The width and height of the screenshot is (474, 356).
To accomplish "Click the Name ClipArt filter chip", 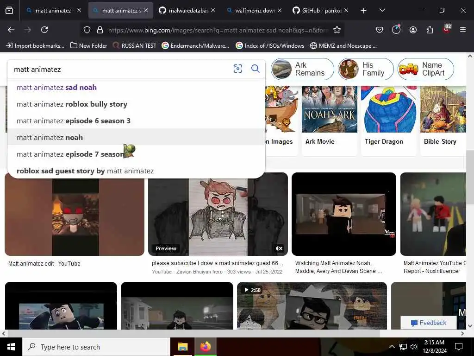I will (x=426, y=69).
